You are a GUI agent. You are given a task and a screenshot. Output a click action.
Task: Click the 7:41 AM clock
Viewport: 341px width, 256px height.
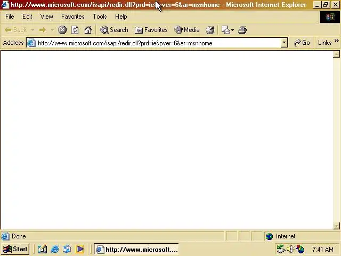pos(323,249)
